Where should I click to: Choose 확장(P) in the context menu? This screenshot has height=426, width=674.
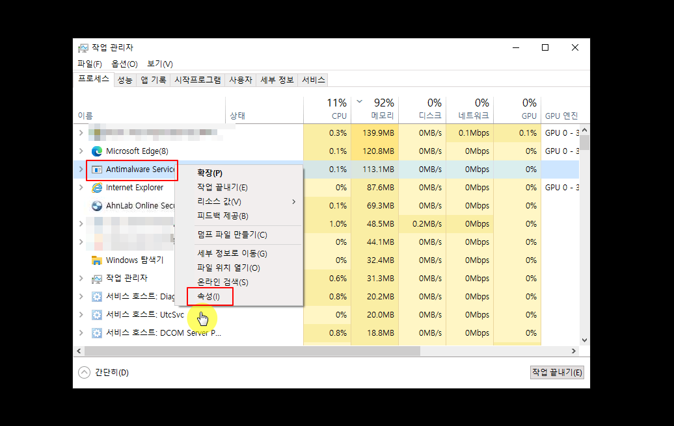click(239, 173)
